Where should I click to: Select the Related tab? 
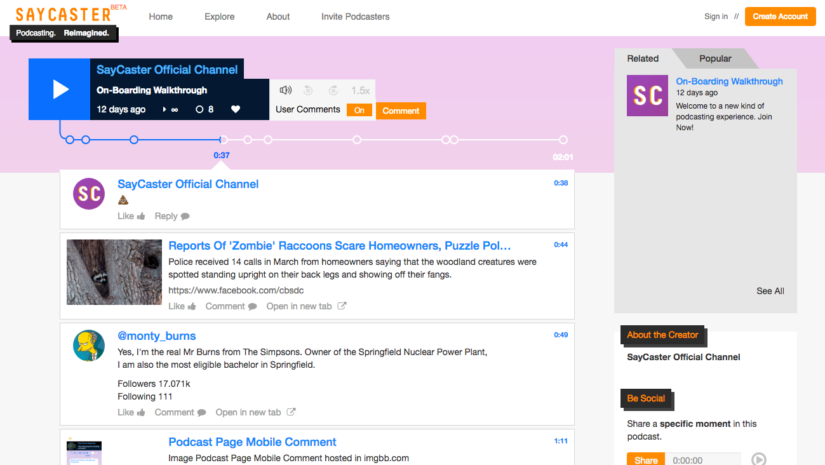coord(643,58)
